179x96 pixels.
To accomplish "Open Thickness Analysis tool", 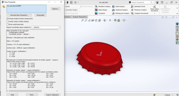I will click(139, 10).
